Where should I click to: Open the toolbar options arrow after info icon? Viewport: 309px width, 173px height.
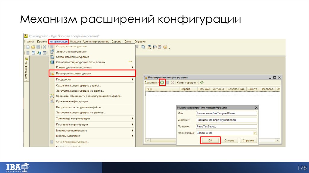[169, 48]
